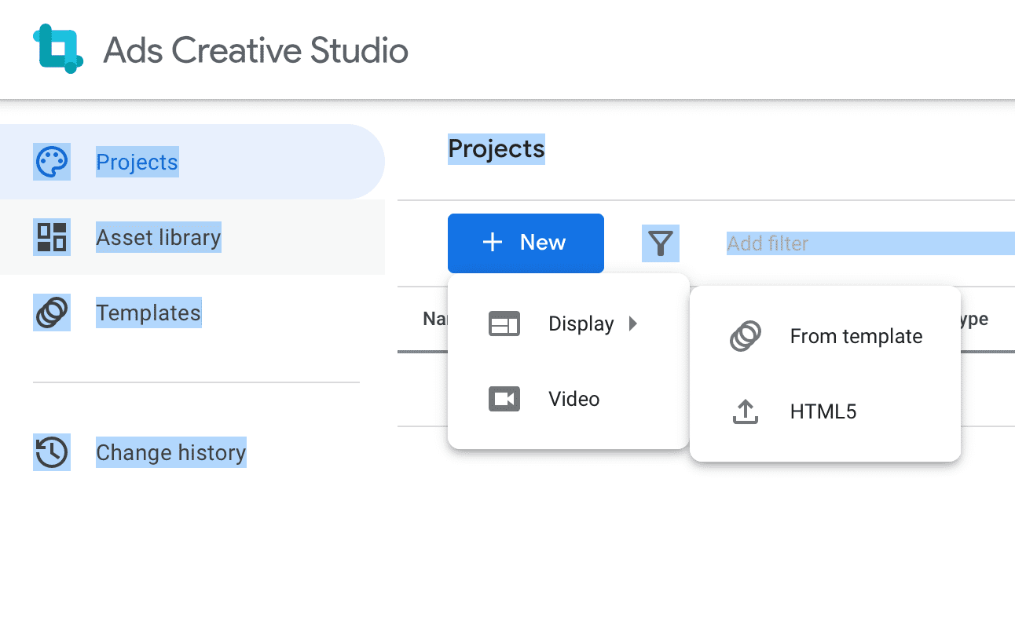Screen dimensions: 1015x625
Task: Click the Projects page heading
Action: pos(497,148)
